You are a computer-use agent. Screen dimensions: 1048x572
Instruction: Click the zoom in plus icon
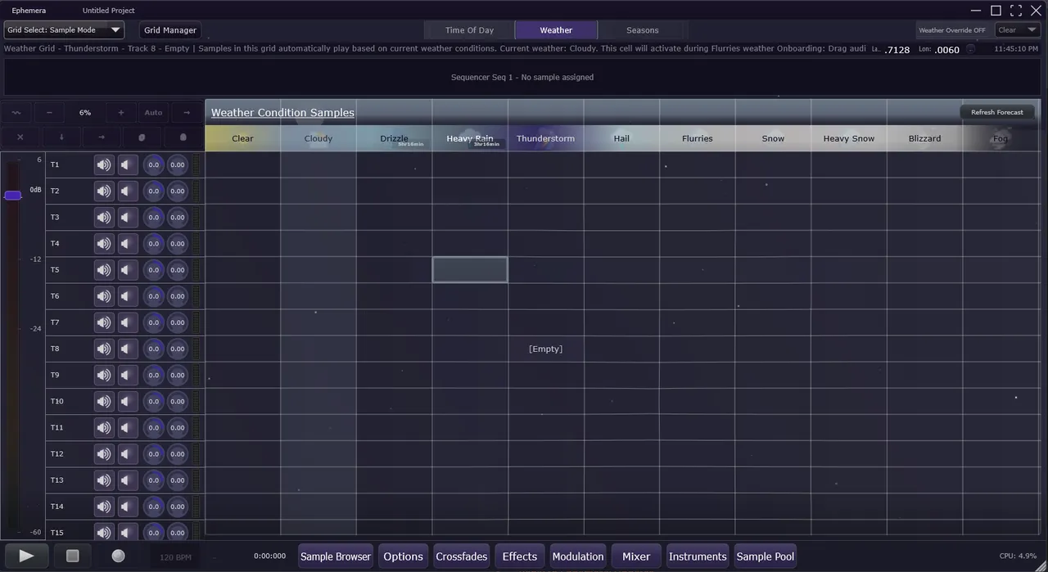(120, 112)
